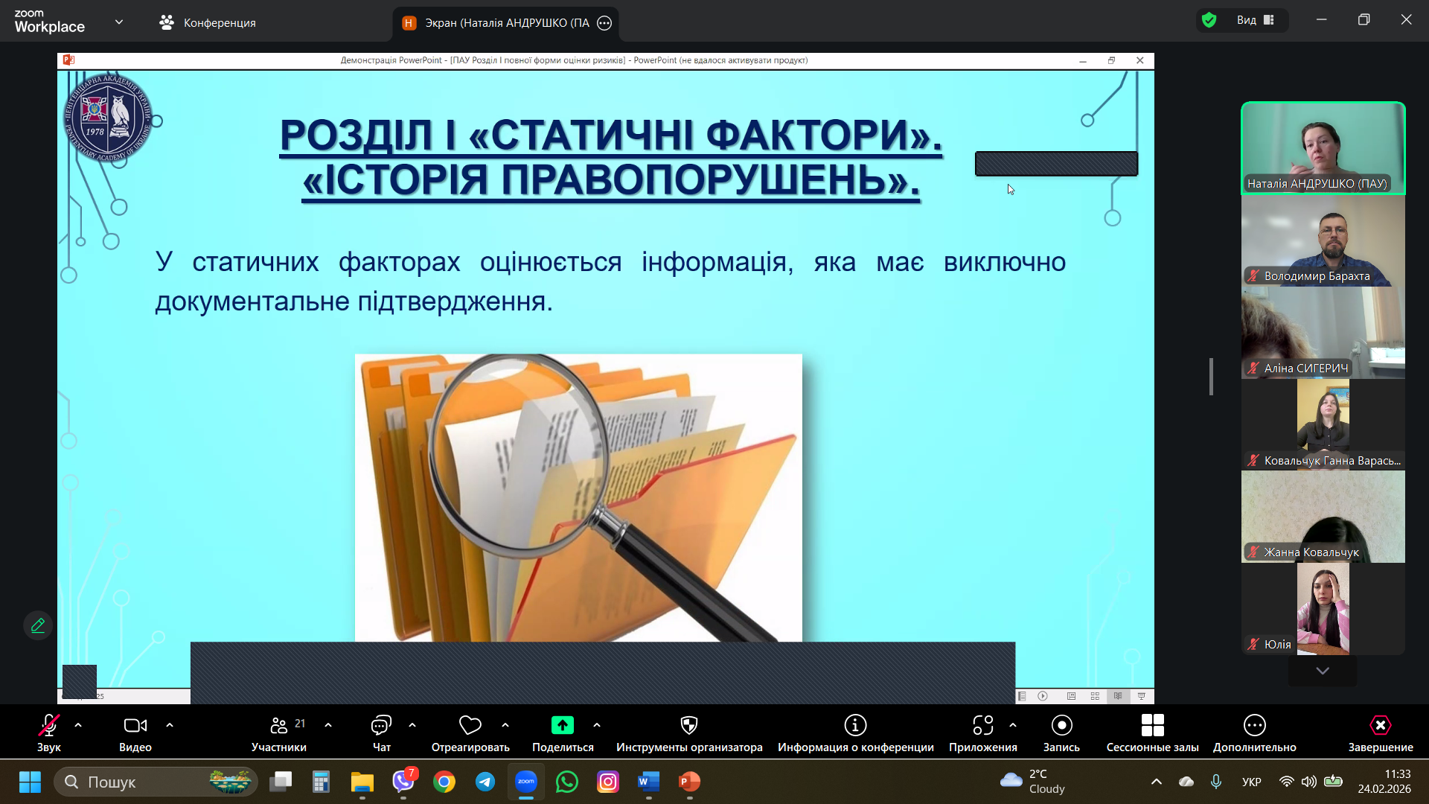Image resolution: width=1429 pixels, height=804 pixels.
Task: Expand sharing options arrow next to Поделиться
Action: (x=596, y=724)
